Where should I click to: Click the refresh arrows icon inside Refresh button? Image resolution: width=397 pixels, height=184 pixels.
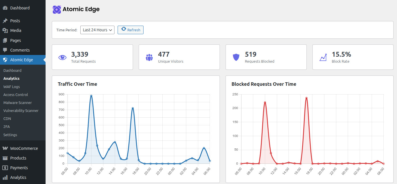tap(124, 30)
